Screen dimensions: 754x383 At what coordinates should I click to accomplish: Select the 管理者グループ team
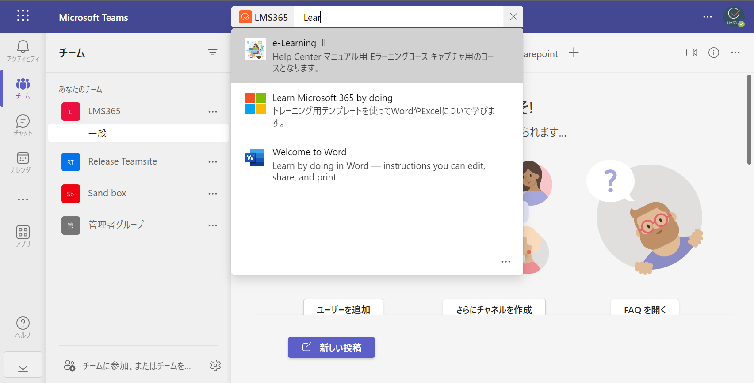pos(116,225)
